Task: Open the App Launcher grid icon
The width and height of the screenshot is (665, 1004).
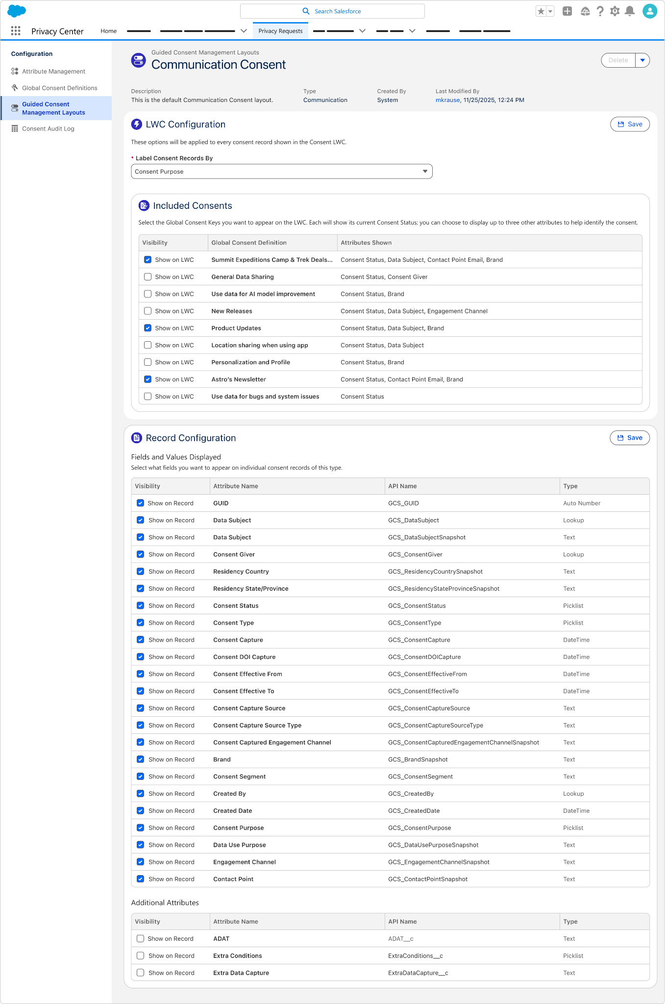Action: click(16, 31)
